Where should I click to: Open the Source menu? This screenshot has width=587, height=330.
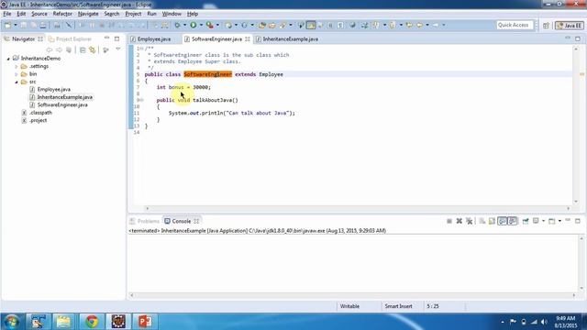(x=39, y=14)
